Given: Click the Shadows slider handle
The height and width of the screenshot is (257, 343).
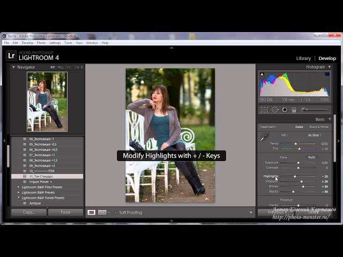Looking at the screenshot, I should coord(302,182).
